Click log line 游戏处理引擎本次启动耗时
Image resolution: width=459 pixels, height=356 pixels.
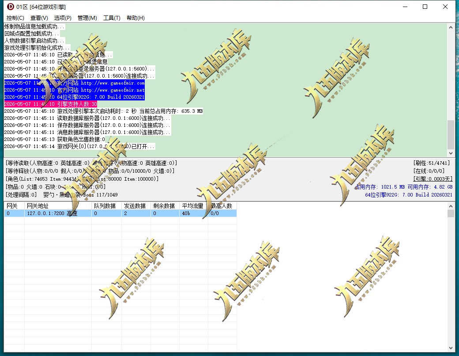pos(103,111)
